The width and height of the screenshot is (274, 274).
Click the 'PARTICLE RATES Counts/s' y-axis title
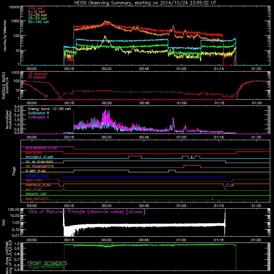click(x=5, y=86)
